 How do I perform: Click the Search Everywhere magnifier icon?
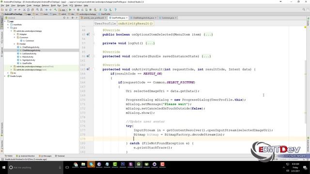click(x=304, y=10)
